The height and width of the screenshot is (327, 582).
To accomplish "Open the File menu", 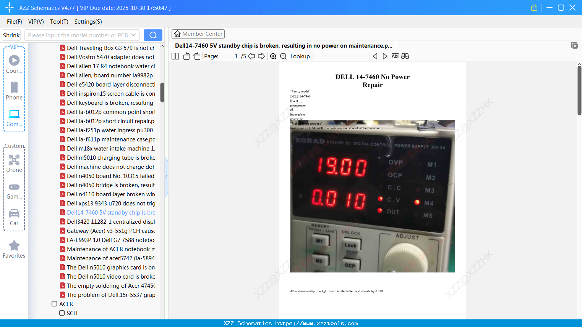I will pos(15,22).
